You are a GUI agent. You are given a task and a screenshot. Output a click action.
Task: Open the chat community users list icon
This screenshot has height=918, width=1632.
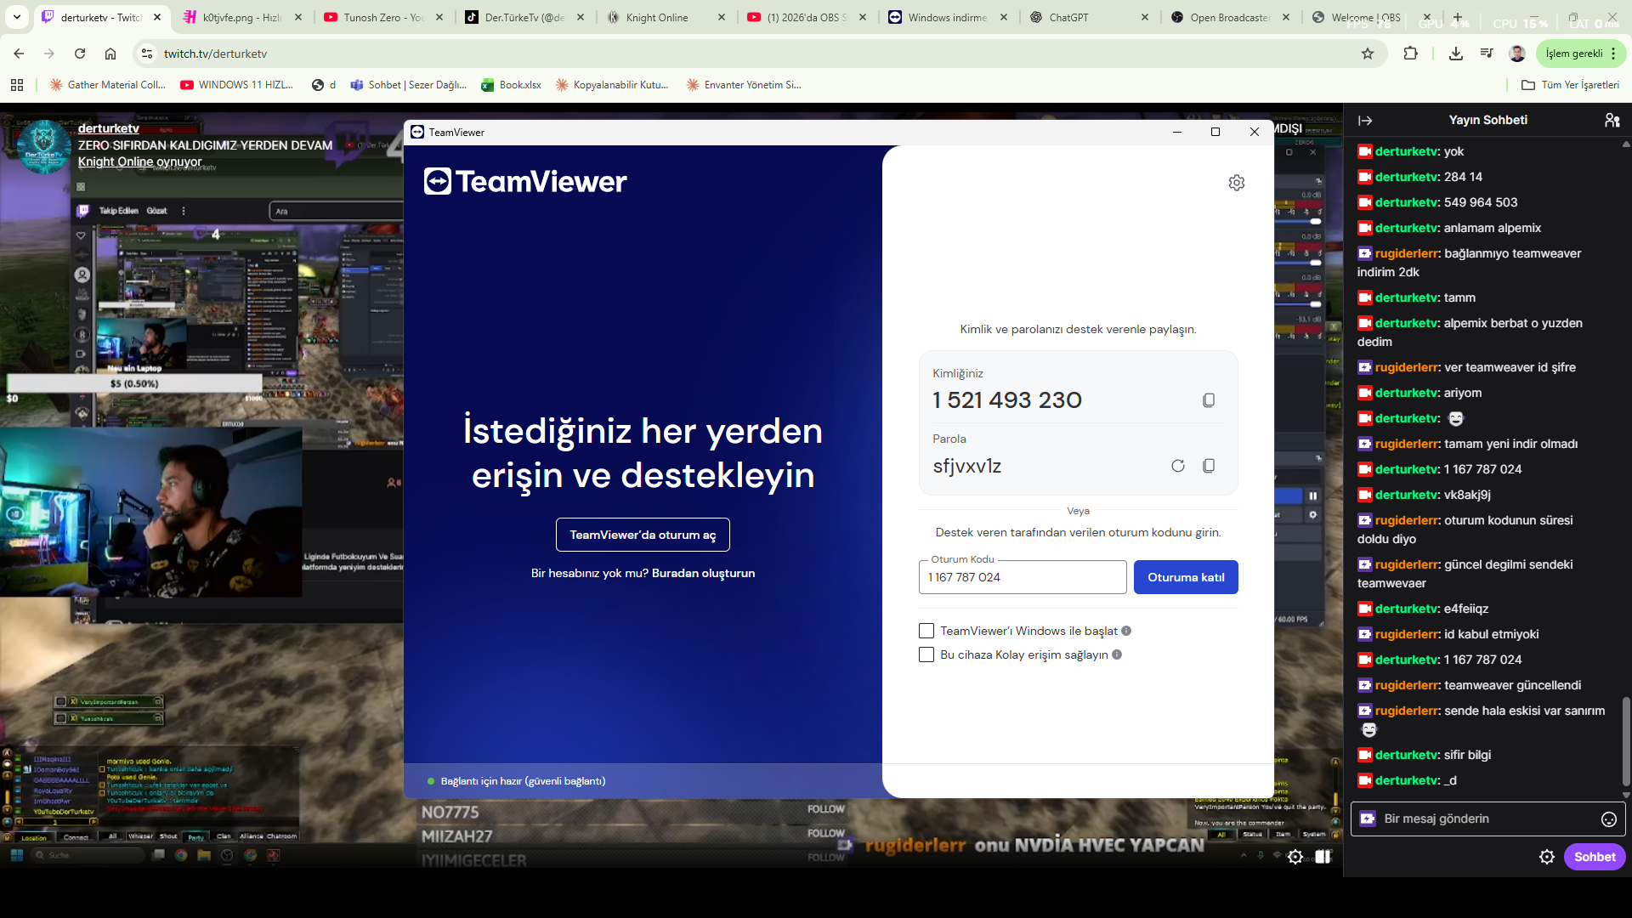pos(1612,121)
